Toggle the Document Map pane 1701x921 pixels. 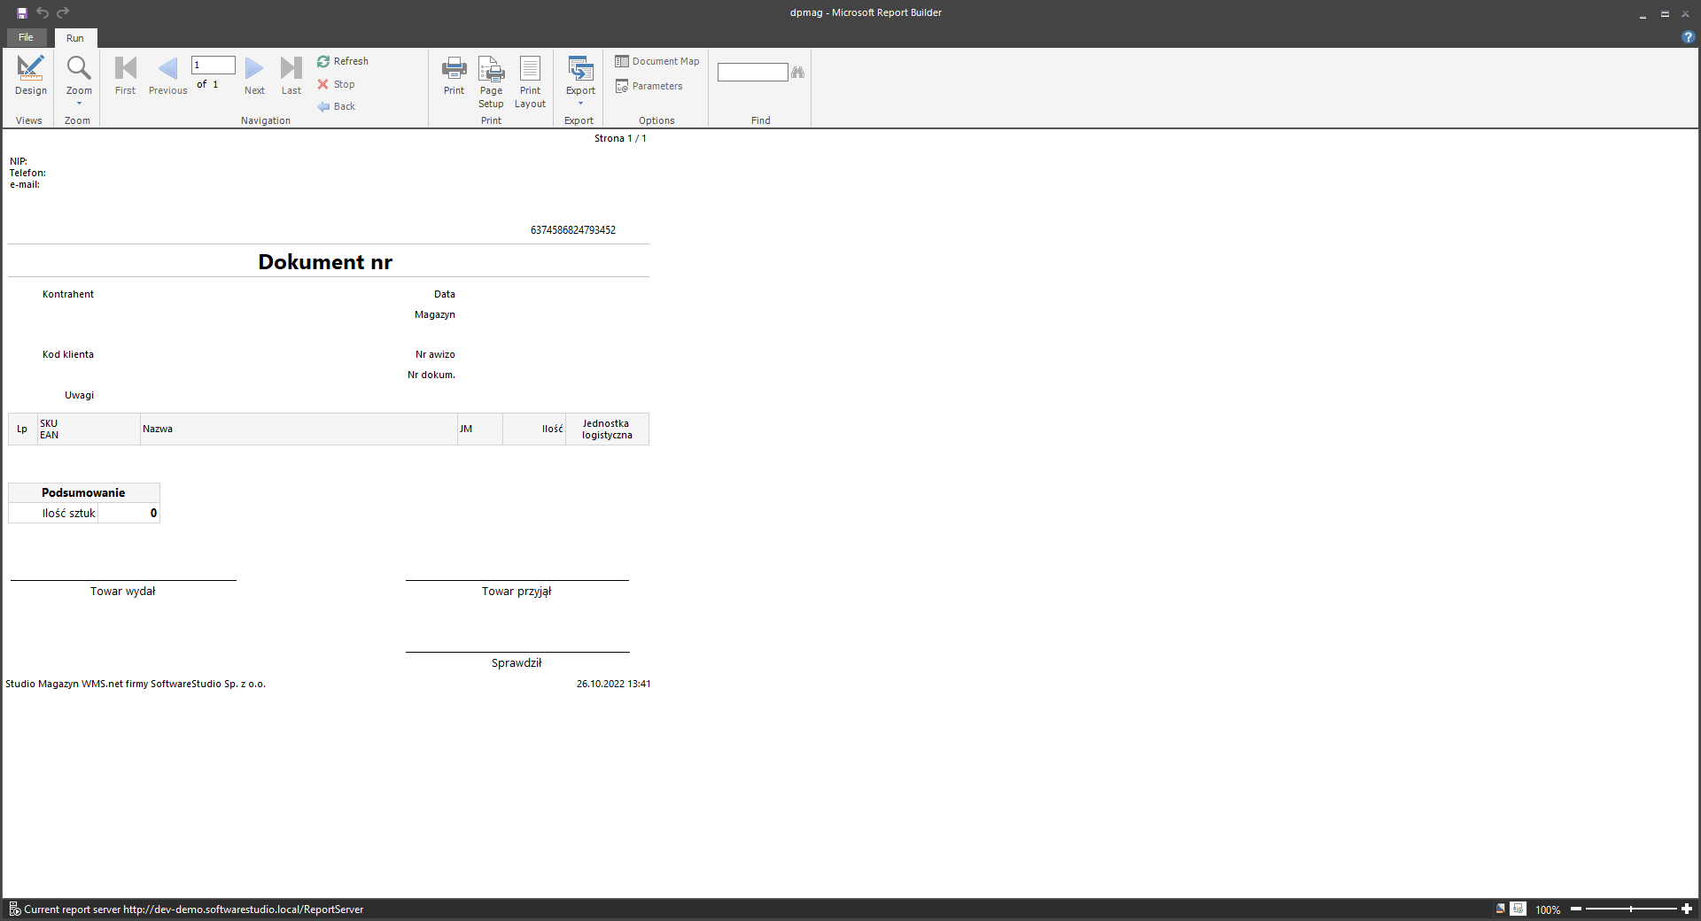click(657, 61)
